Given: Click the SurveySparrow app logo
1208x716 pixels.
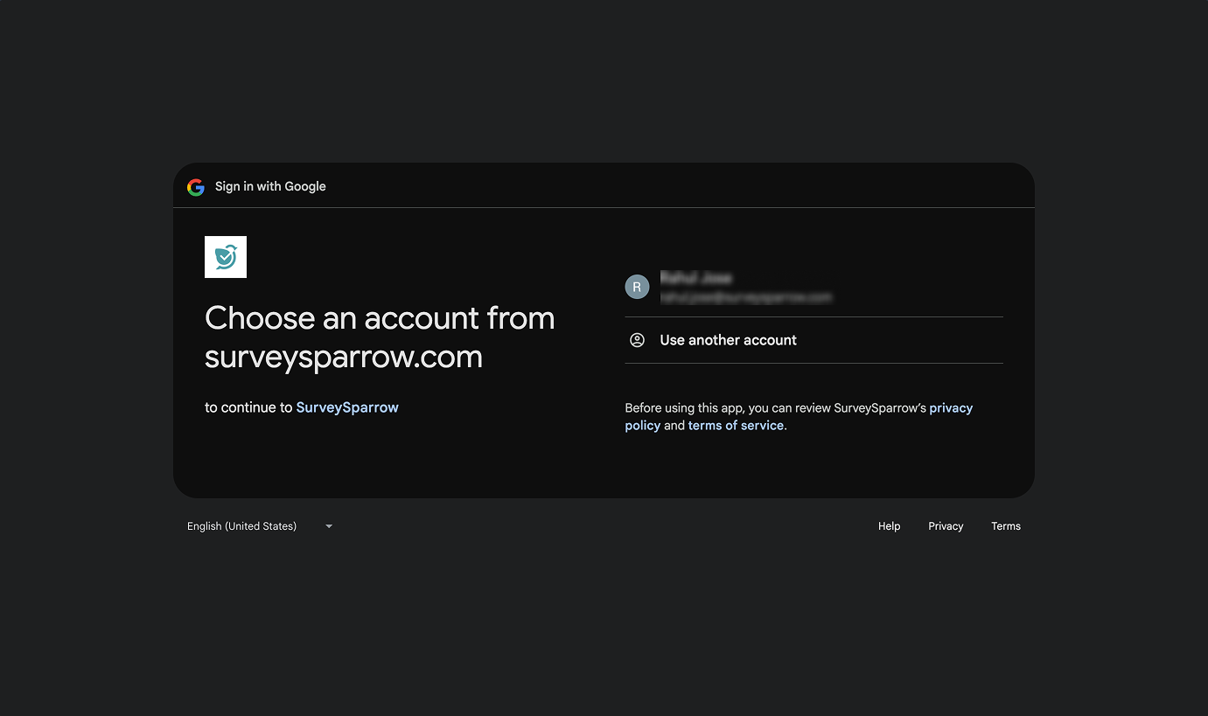Looking at the screenshot, I should pos(226,257).
